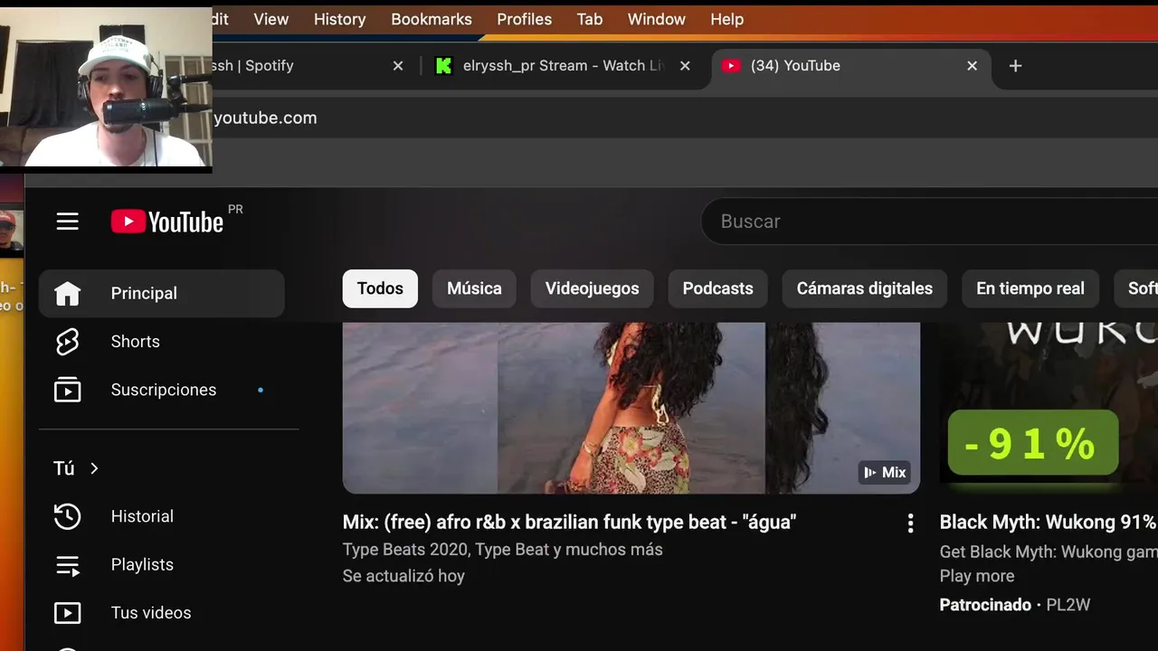This screenshot has width=1158, height=651.
Task: Open the View menu
Action: pyautogui.click(x=271, y=19)
